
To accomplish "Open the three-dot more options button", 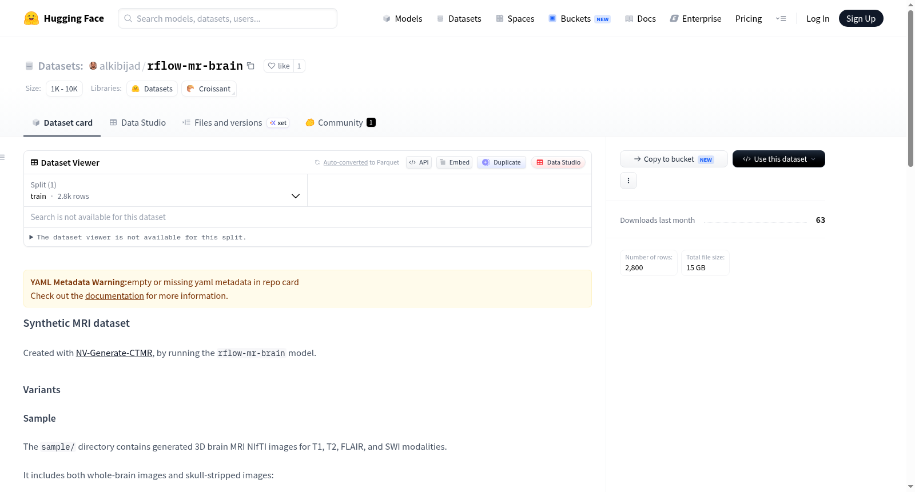I will pos(628,181).
